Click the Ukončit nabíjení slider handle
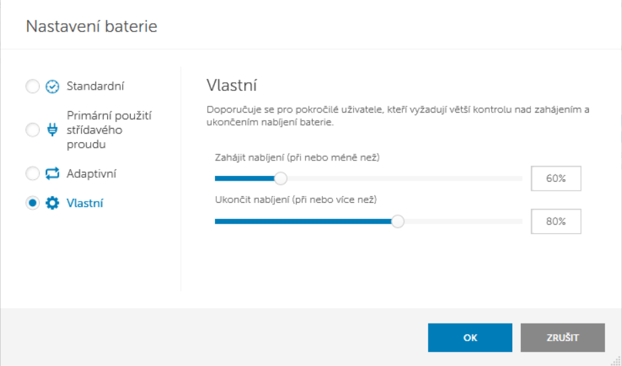The height and width of the screenshot is (366, 622). click(x=398, y=221)
